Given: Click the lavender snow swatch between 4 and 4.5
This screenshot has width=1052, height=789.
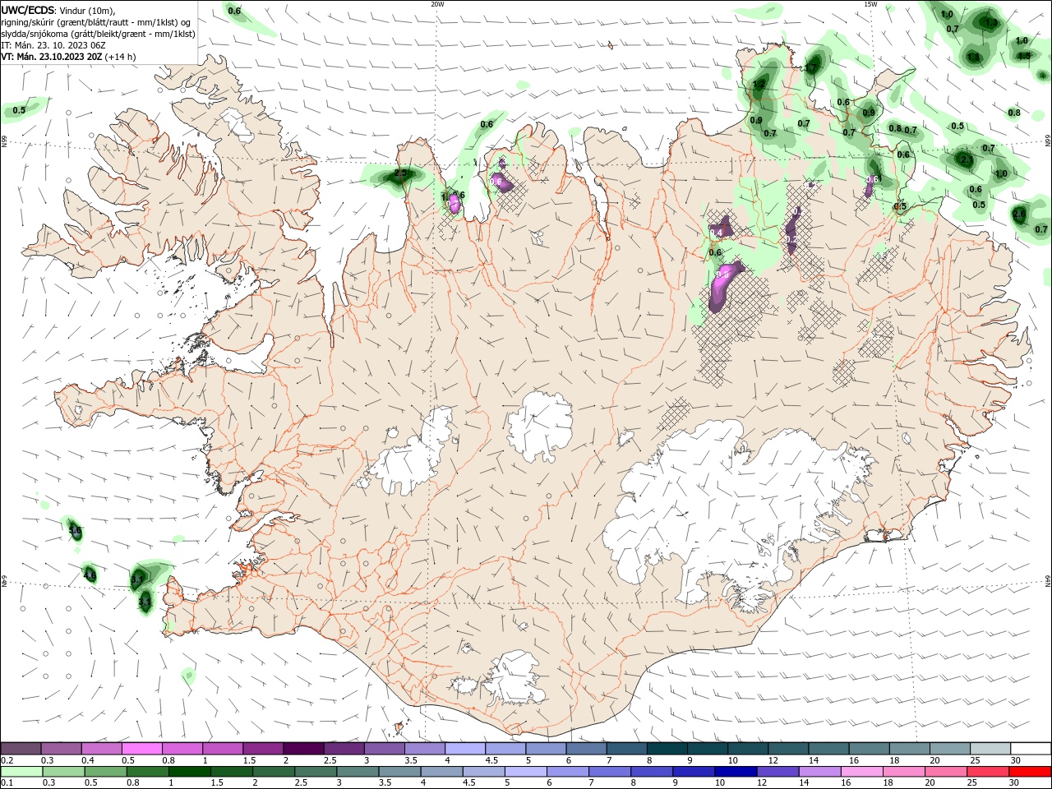Looking at the screenshot, I should (x=465, y=749).
